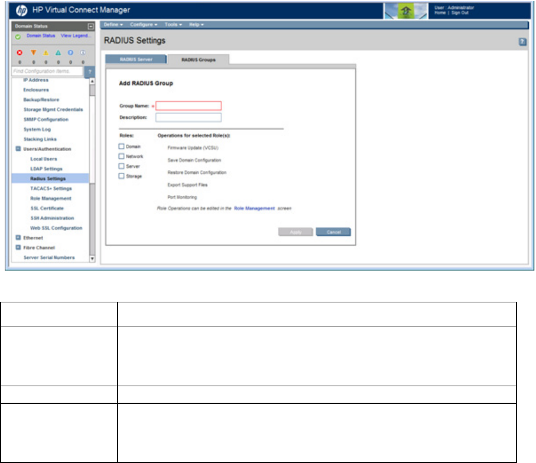Collapse the Users/Authentication tree node
Screen dimensions: 536x463
(18, 149)
